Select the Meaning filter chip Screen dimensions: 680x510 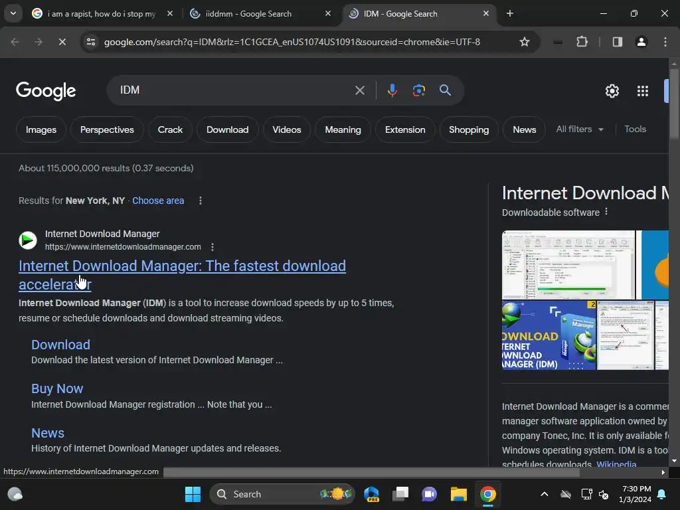coord(343,129)
